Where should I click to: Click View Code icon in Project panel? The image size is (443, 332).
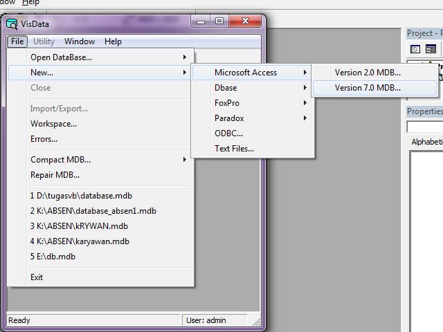pos(415,49)
